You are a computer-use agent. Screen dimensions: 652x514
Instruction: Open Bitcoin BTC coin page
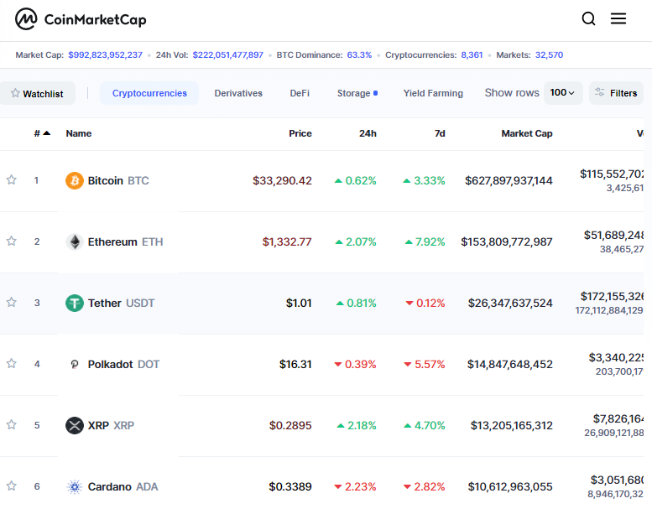[118, 181]
